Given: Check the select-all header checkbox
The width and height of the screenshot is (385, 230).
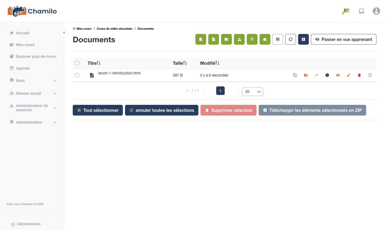Looking at the screenshot, I should (x=77, y=63).
